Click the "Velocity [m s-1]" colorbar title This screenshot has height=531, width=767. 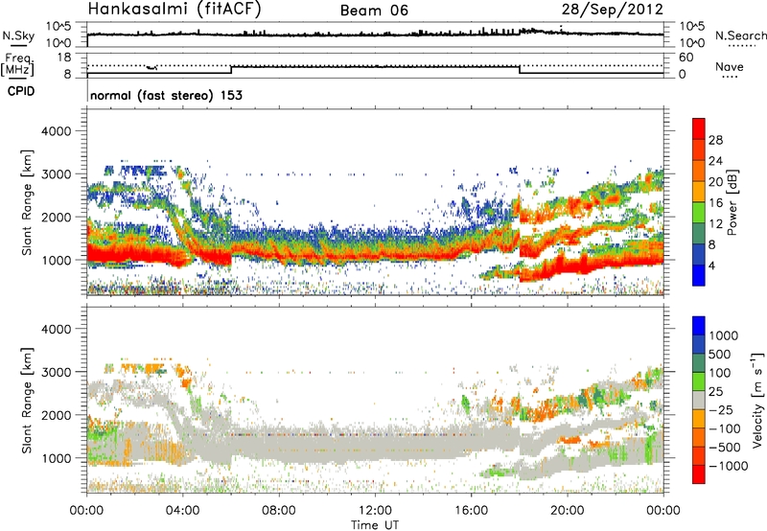[757, 400]
